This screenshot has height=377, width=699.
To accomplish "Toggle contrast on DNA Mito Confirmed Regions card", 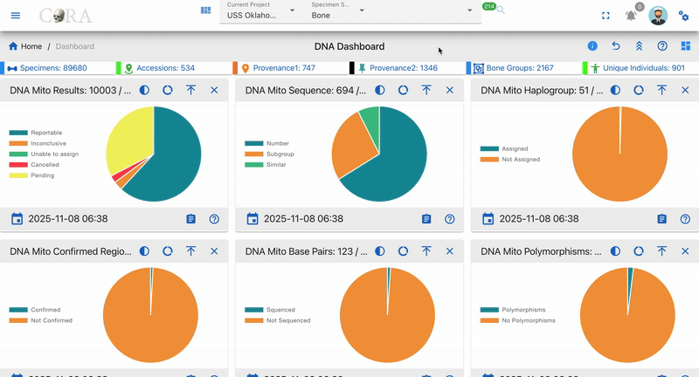I will click(144, 251).
